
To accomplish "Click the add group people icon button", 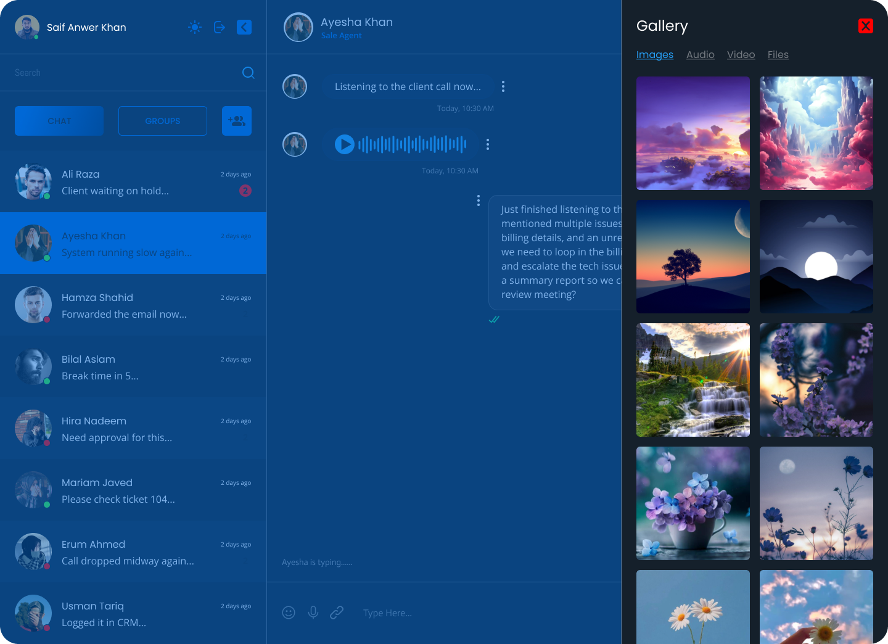I will pos(237,121).
